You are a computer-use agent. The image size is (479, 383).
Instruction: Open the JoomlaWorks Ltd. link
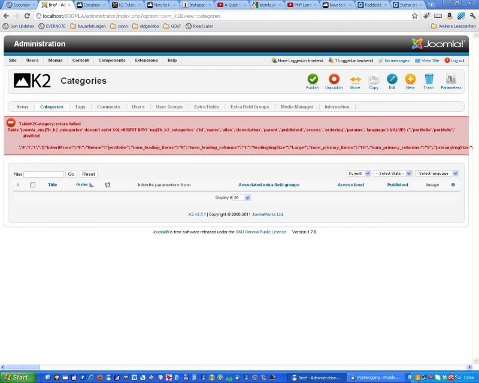[268, 214]
